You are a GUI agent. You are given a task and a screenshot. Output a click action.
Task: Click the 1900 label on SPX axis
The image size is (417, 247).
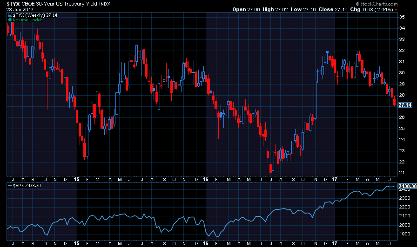tap(404, 234)
